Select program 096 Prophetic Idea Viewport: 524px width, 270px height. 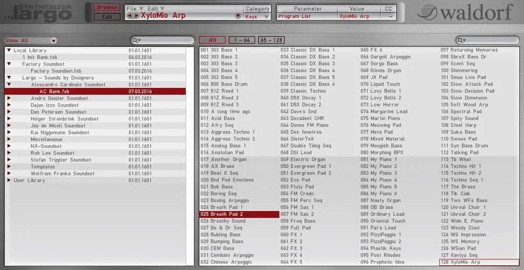(x=399, y=262)
